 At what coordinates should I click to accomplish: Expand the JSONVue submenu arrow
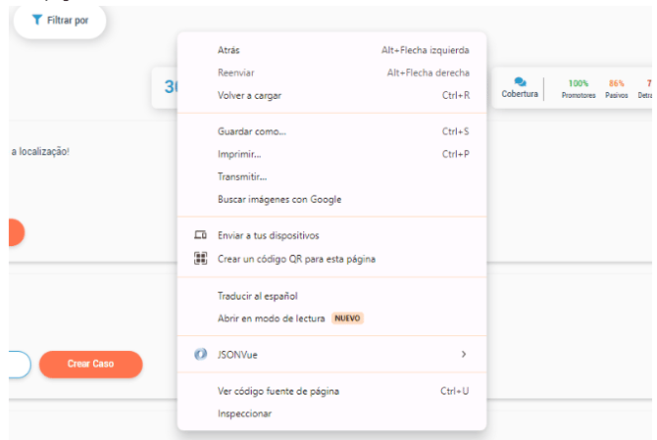(464, 354)
